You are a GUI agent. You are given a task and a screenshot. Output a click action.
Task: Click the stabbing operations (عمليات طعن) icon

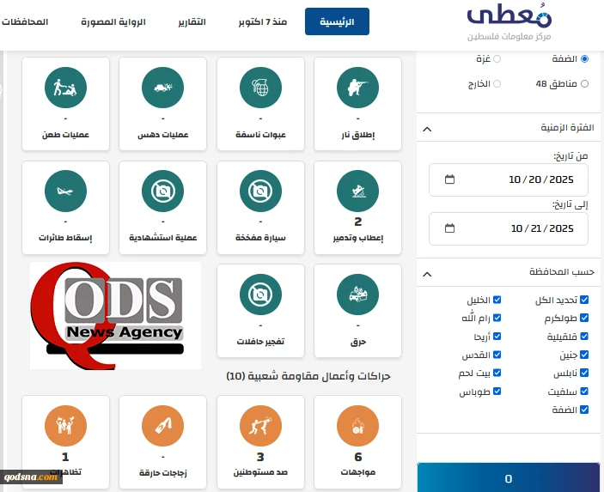click(66, 87)
